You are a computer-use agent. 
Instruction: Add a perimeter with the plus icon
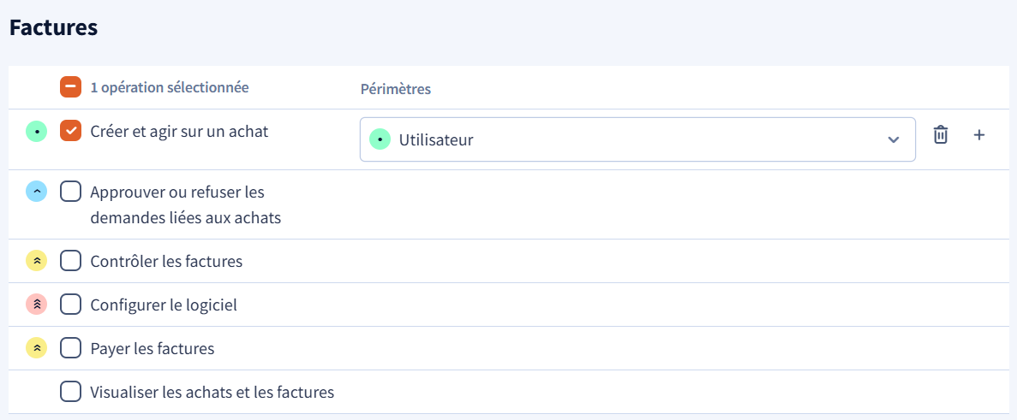click(978, 134)
